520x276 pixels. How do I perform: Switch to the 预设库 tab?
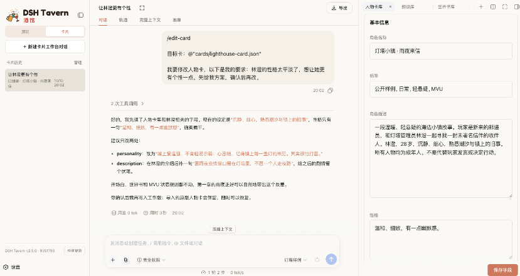(x=408, y=7)
